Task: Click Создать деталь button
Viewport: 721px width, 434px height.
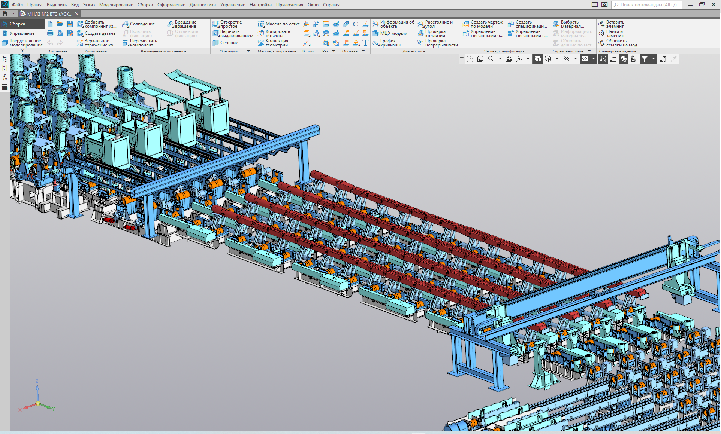Action: [100, 33]
